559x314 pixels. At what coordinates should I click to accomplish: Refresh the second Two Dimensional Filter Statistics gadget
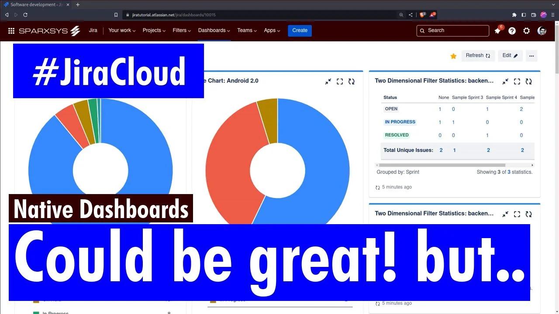pos(529,214)
